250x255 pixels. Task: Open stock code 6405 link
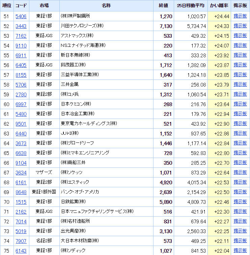coord(21,65)
